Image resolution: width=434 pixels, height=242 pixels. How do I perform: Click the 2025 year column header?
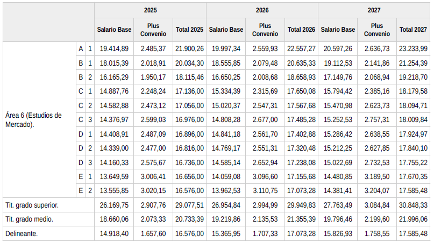tap(150, 10)
